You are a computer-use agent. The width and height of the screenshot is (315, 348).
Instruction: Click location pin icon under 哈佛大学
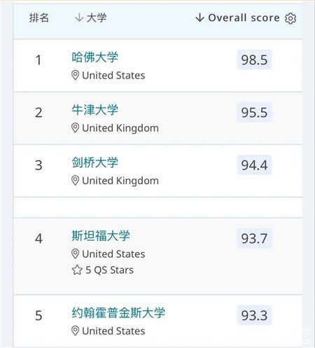[x=75, y=76]
